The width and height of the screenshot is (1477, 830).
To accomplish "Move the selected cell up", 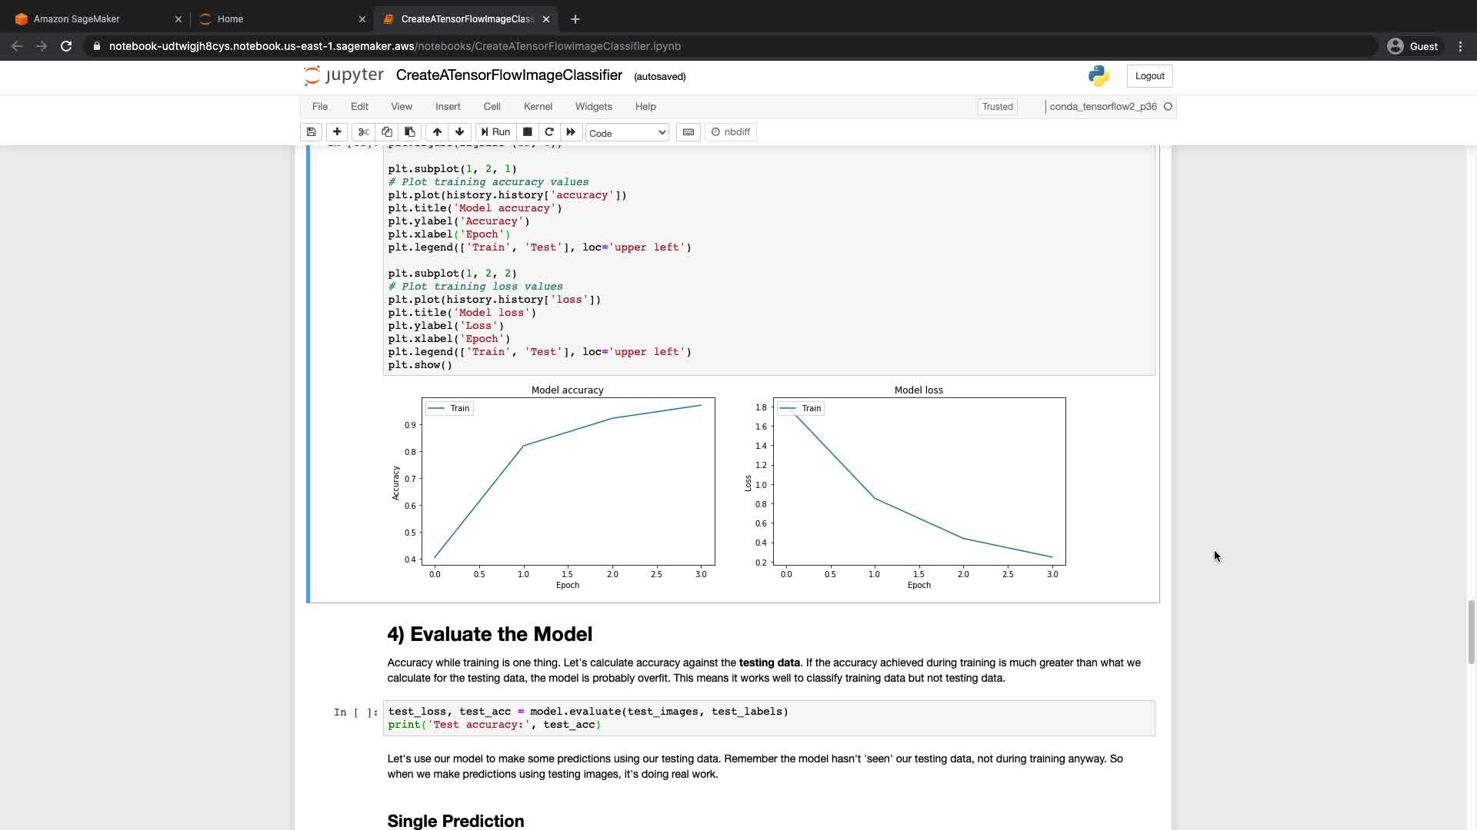I will [437, 132].
